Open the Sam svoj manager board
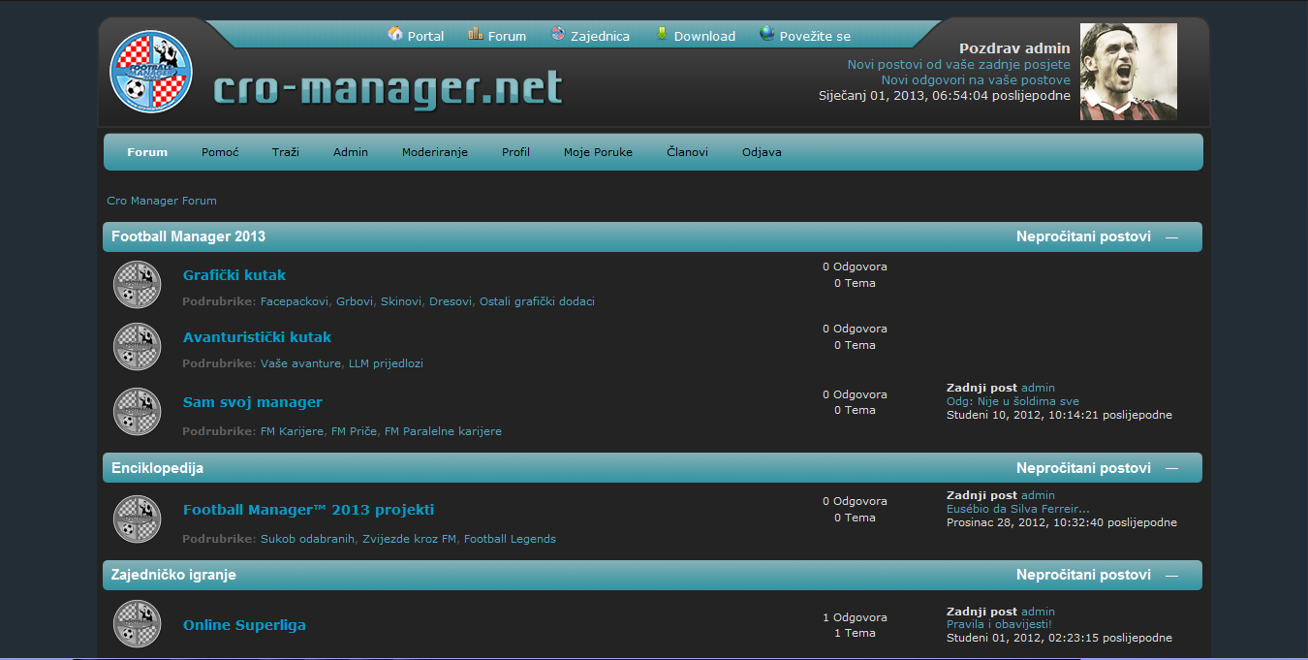 253,402
